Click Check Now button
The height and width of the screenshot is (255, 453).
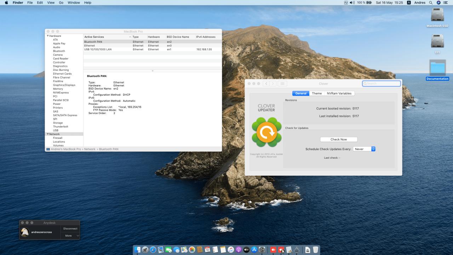339,140
